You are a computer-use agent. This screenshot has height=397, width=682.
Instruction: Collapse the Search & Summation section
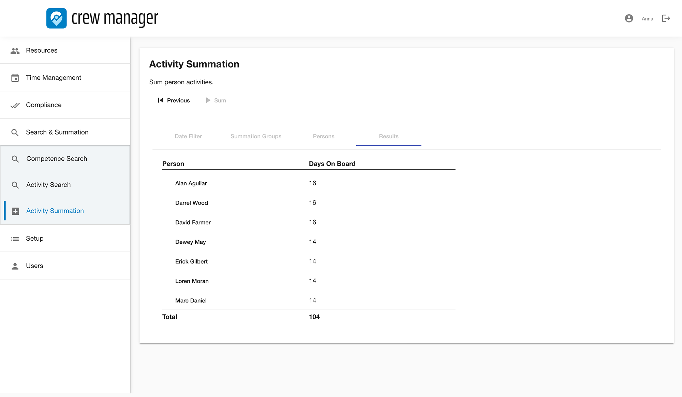point(57,132)
